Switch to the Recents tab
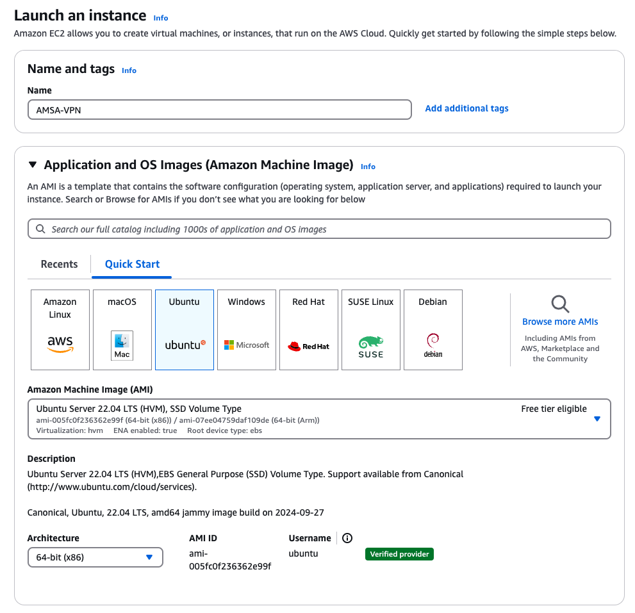Viewport: 635px width, 613px height. (59, 264)
